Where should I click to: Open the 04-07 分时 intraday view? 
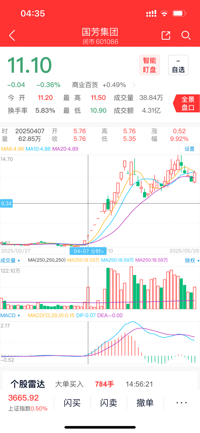pyautogui.click(x=88, y=251)
